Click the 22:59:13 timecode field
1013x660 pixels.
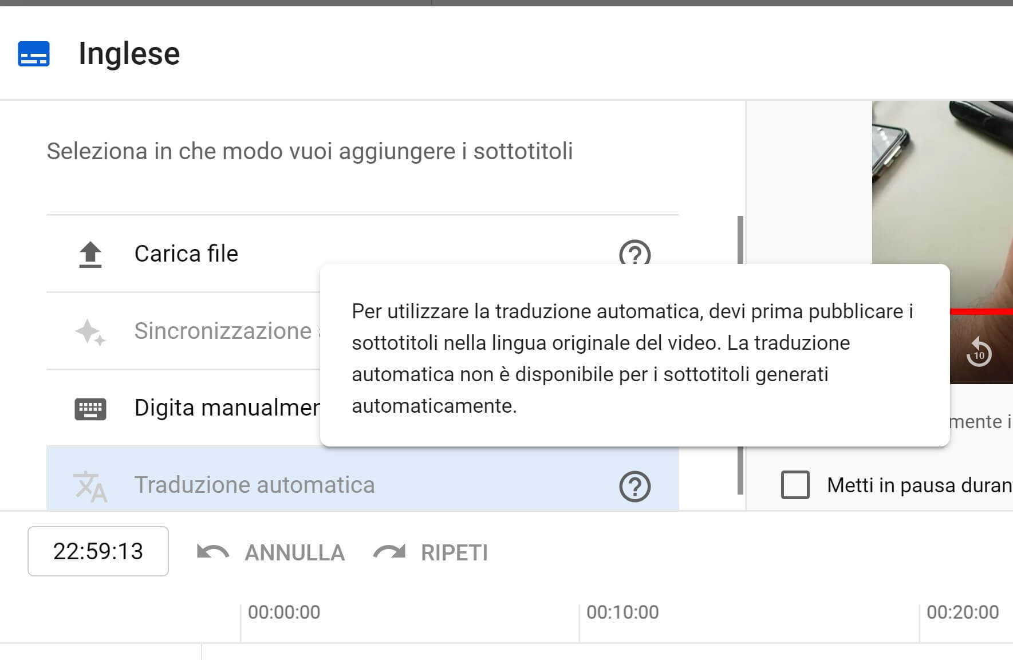[x=98, y=551]
